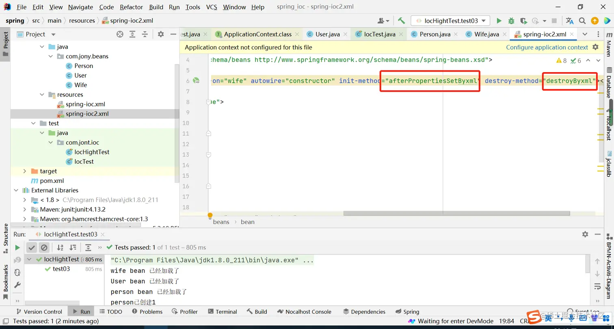Go to the previous highlighted problem arrow
Image resolution: width=614 pixels, height=329 pixels.
coord(588,61)
